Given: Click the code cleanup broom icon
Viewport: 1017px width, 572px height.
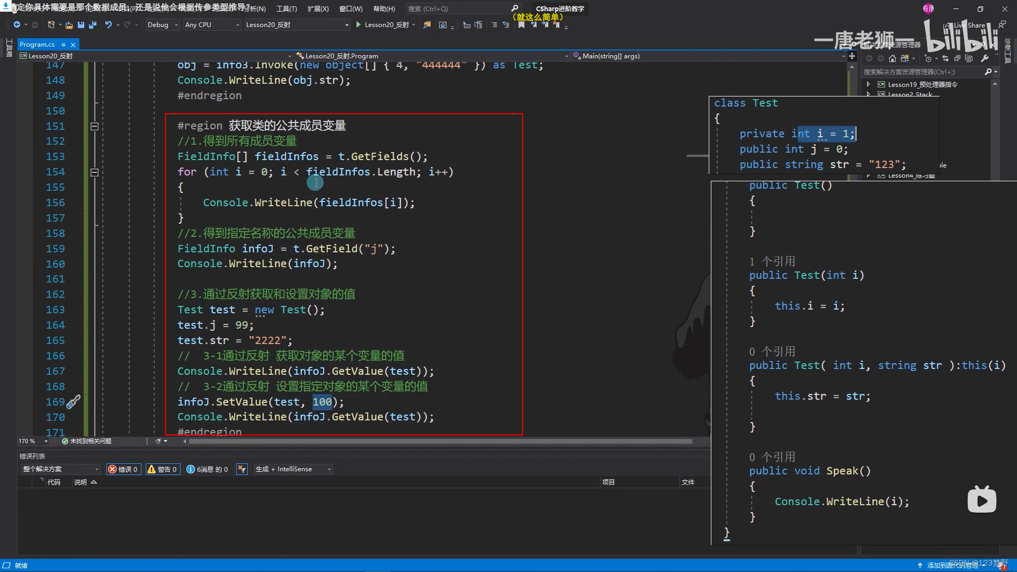Looking at the screenshot, I should [x=158, y=441].
